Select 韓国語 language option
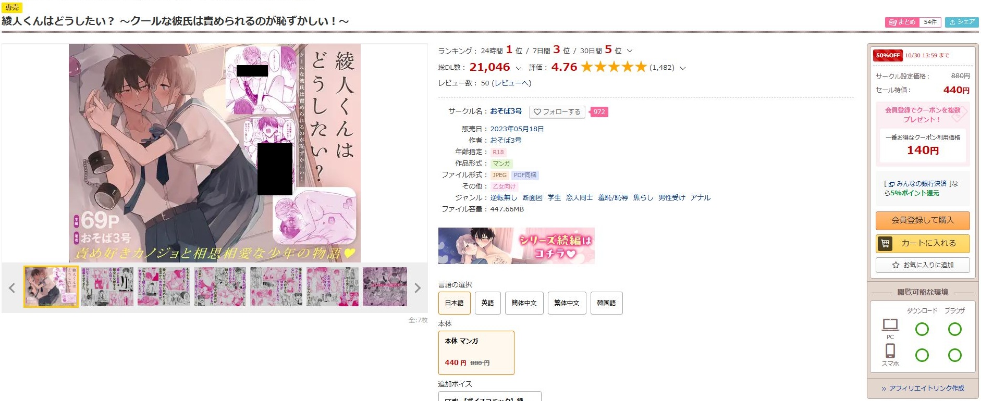The width and height of the screenshot is (981, 401). (606, 303)
